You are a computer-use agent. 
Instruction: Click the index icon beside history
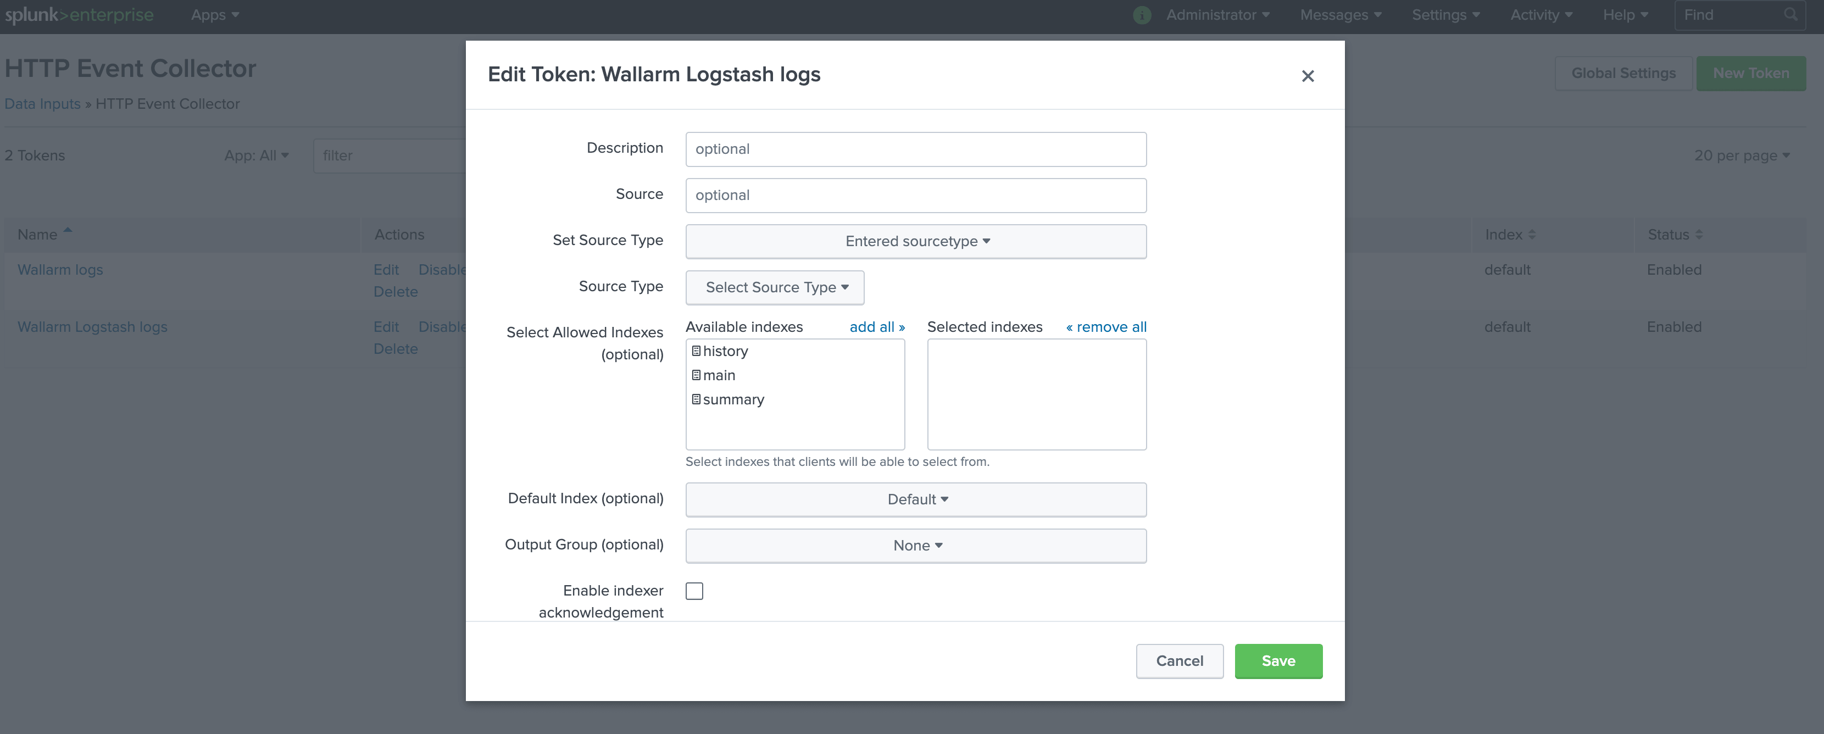pos(697,351)
